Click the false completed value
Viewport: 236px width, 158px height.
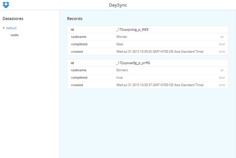pos(120,44)
